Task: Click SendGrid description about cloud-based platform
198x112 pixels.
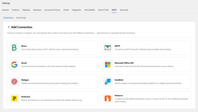Action: tap(148, 83)
